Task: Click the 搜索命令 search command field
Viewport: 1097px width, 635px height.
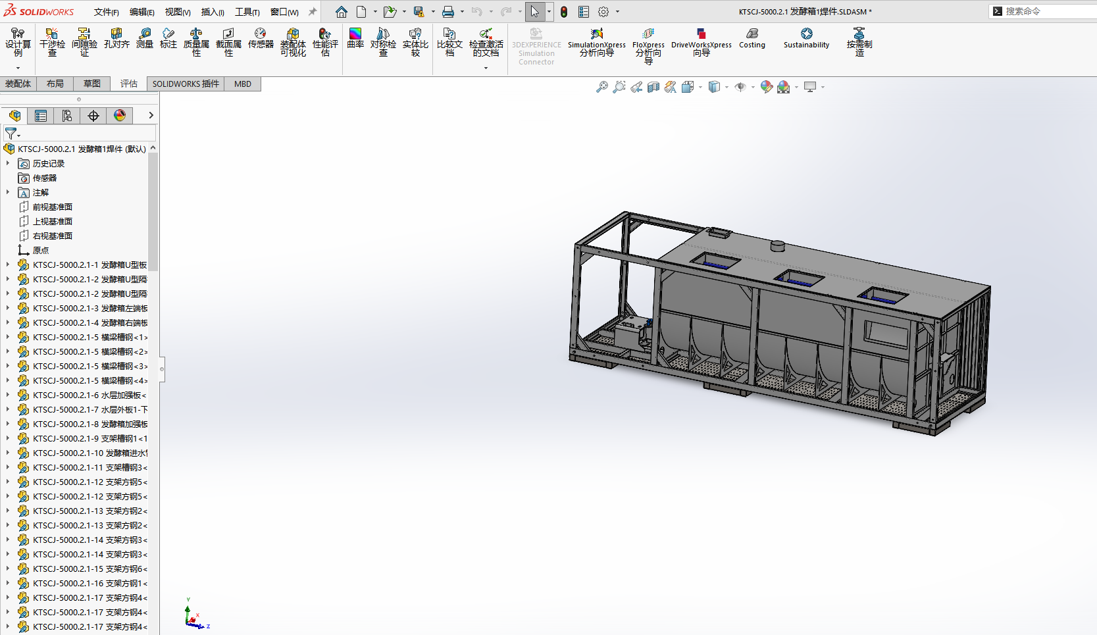Action: [x=1046, y=11]
